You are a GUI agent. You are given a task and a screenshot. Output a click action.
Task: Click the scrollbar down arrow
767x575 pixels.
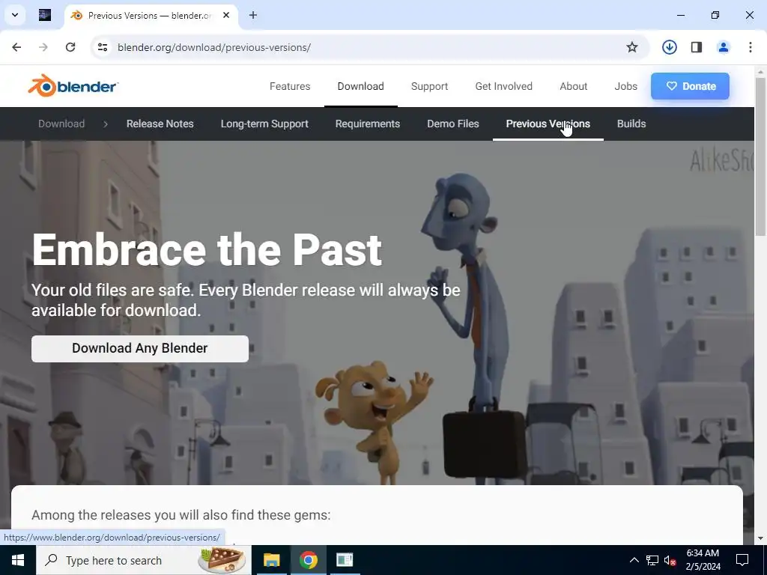coord(760,538)
